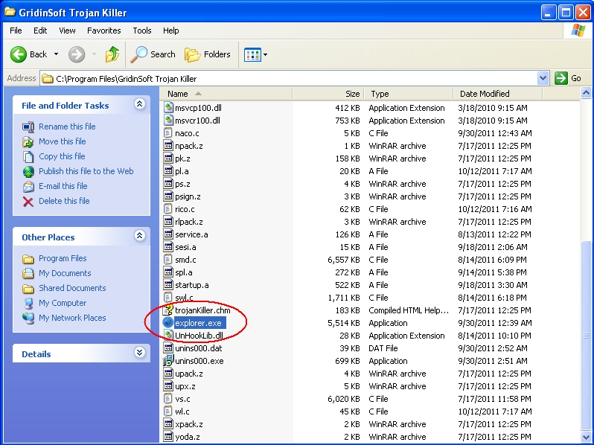Click the Forward arrow button
Screen dimensions: 594x445
77,54
